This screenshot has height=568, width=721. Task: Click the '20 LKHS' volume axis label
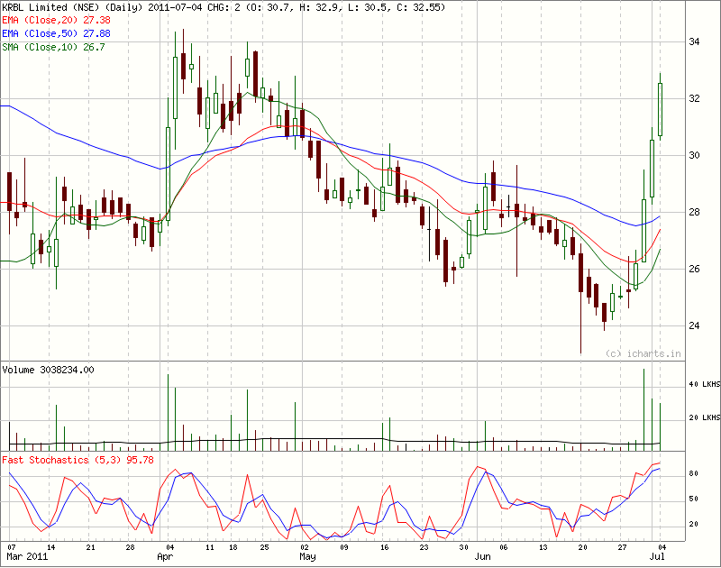[705, 417]
